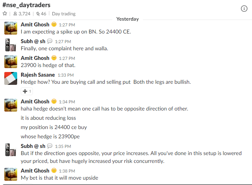
Task: Click Amit Ghosh's smiley status emoji at 1:34 PM
Action: 54,101
